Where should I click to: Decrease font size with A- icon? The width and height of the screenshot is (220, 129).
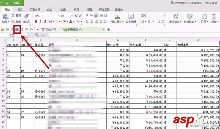pos(80,16)
